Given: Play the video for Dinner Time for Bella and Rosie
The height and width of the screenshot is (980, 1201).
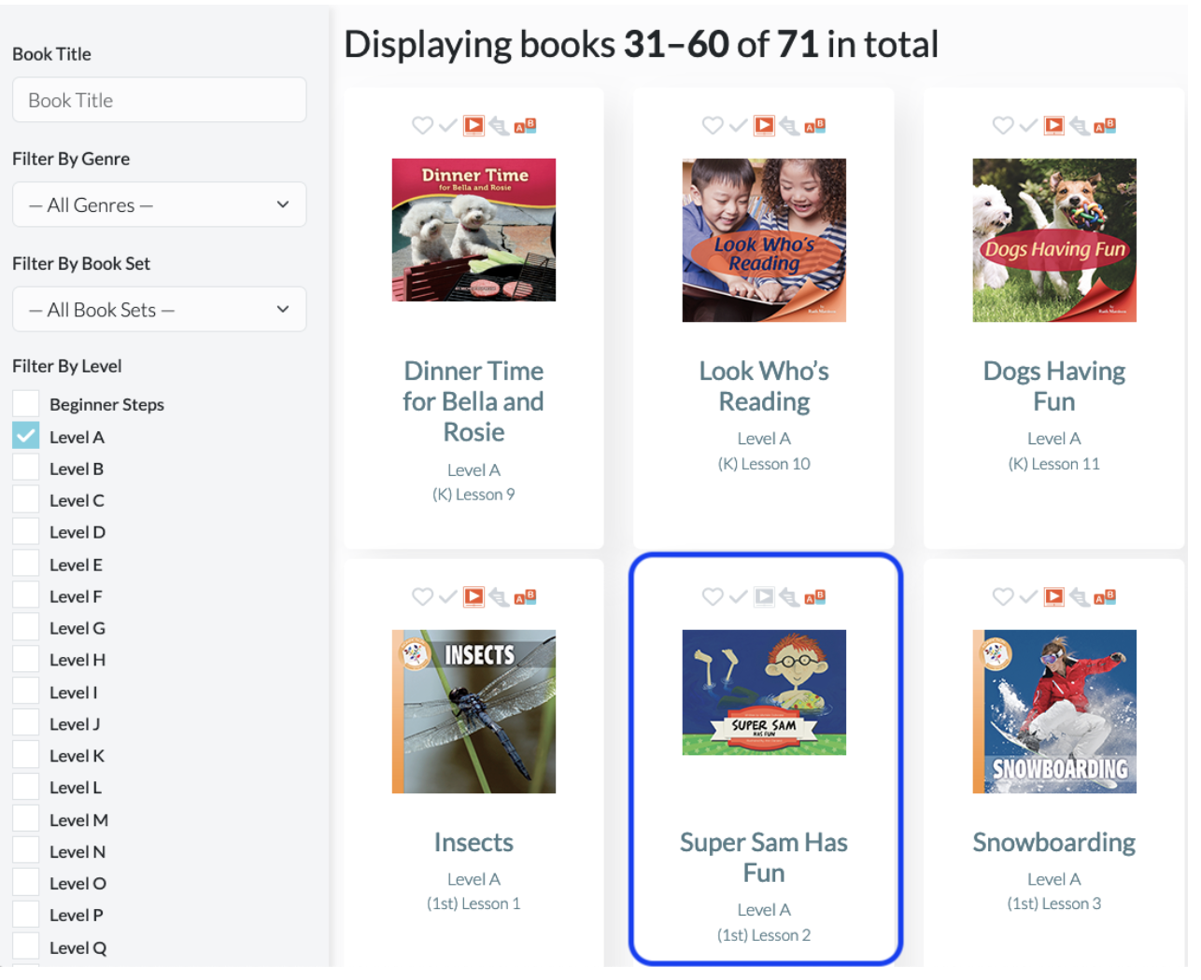Looking at the screenshot, I should 474,125.
